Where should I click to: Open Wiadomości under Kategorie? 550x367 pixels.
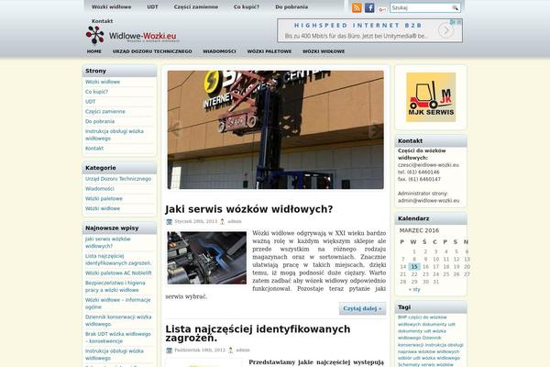tap(100, 189)
